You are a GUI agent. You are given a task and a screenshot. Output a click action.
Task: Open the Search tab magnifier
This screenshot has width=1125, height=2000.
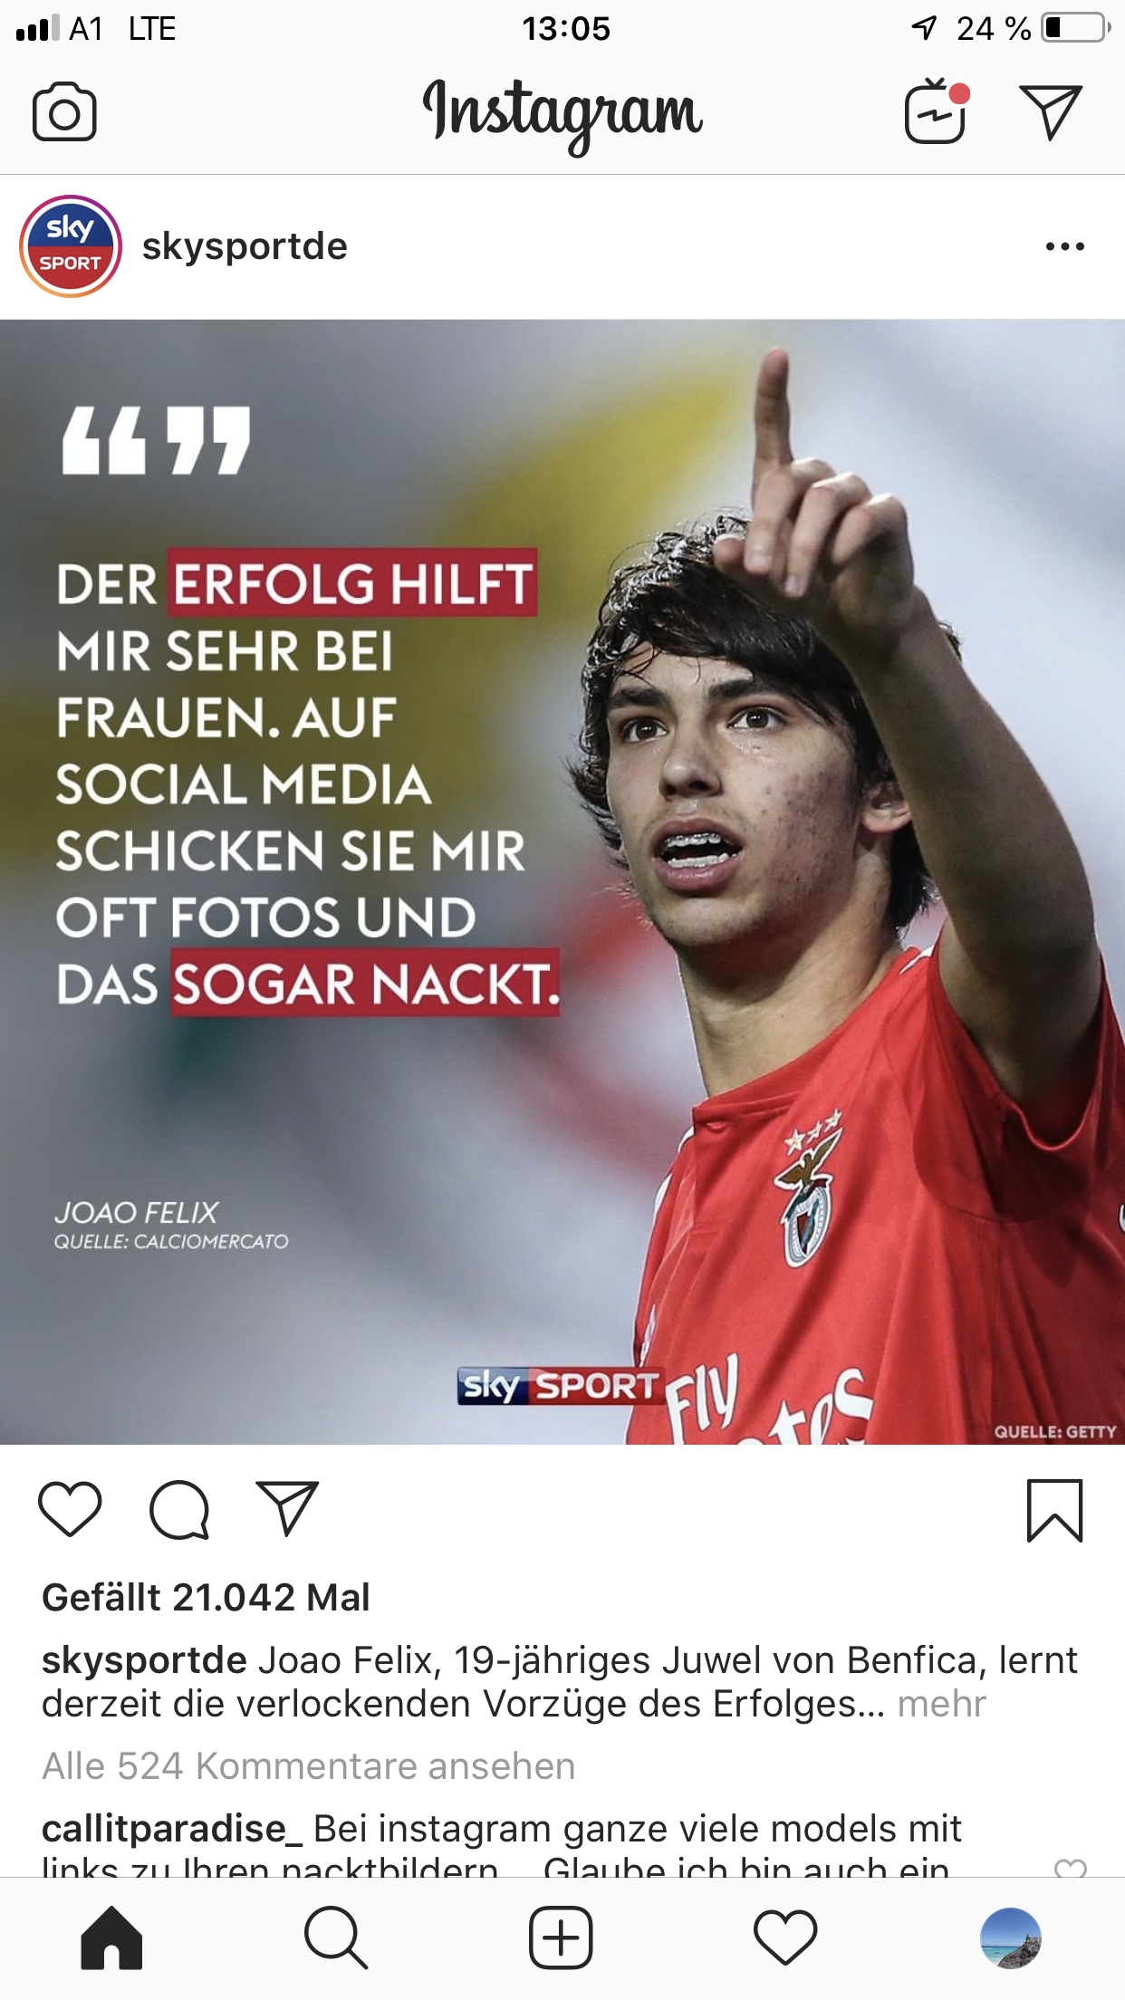[336, 1938]
